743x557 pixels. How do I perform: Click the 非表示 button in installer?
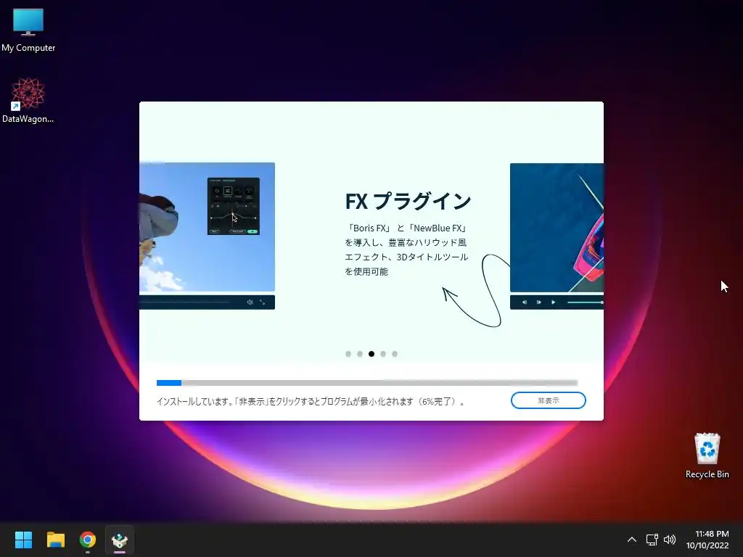549,400
